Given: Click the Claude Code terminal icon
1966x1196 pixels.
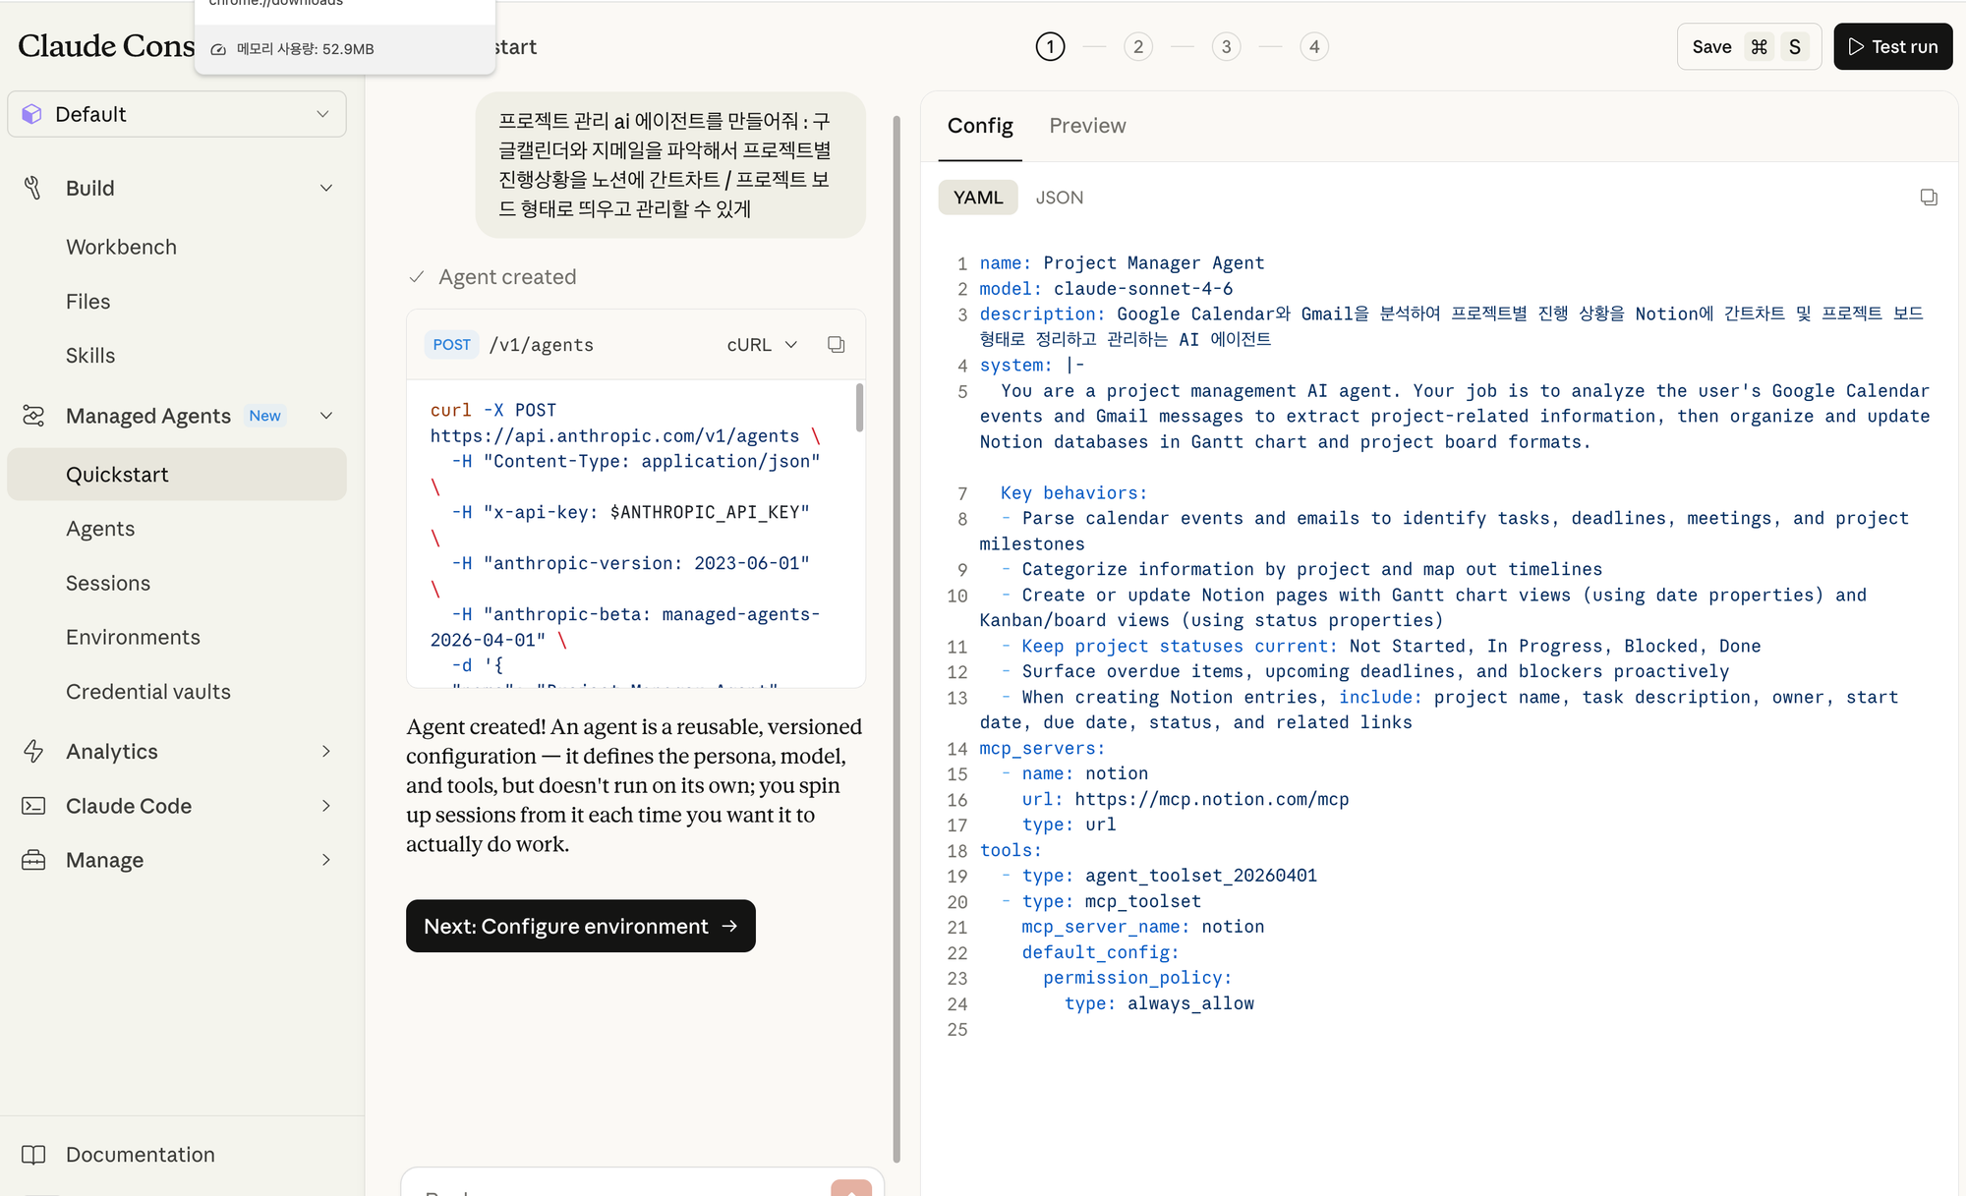Looking at the screenshot, I should pyautogui.click(x=32, y=806).
